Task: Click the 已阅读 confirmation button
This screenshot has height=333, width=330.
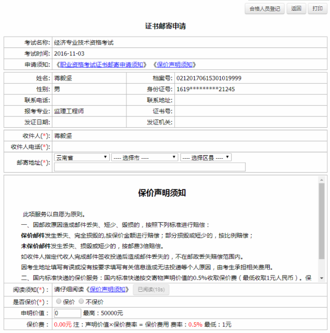Action: [x=151, y=289]
